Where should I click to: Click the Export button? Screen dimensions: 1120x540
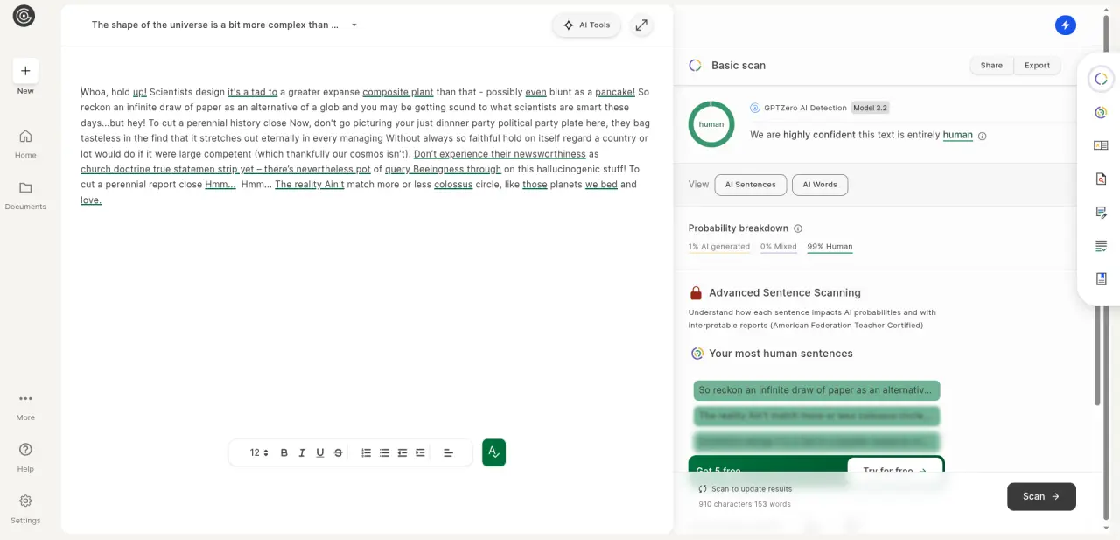[1037, 66]
